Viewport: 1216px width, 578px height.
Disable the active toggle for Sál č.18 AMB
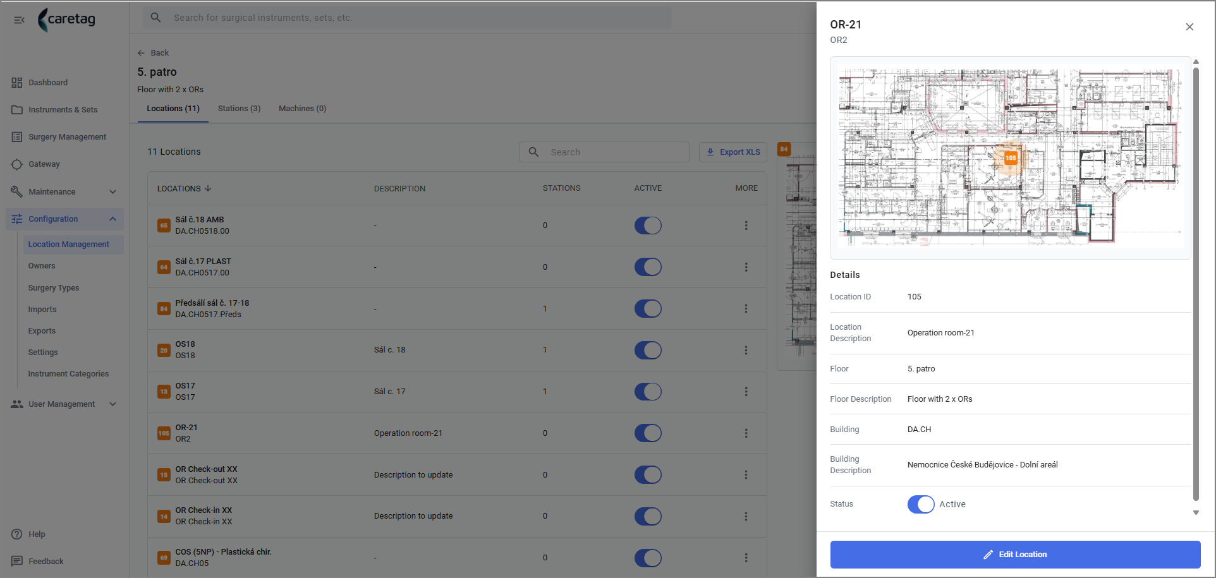click(648, 226)
